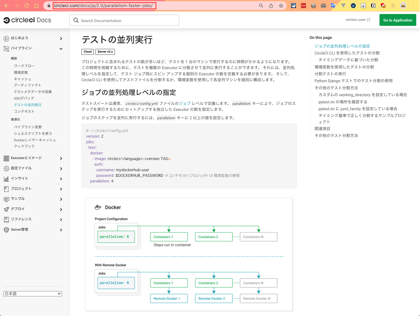
Task: Jump to CircleCI CLI を使用したテストの分割
Action: point(347,53)
